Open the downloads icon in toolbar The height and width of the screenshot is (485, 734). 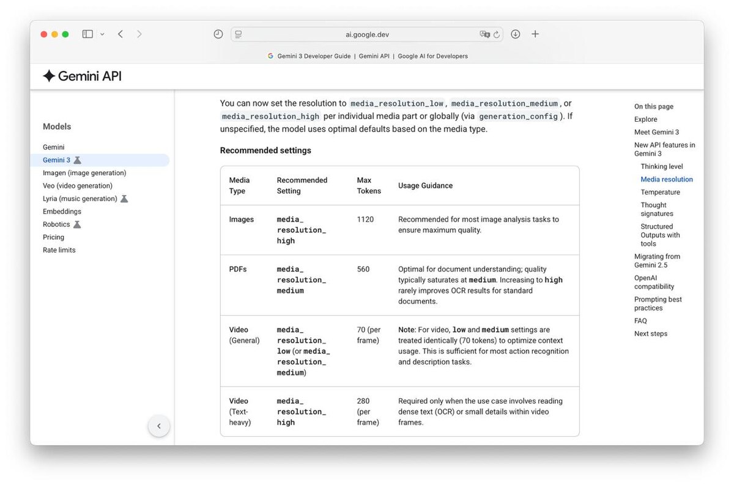(x=516, y=34)
